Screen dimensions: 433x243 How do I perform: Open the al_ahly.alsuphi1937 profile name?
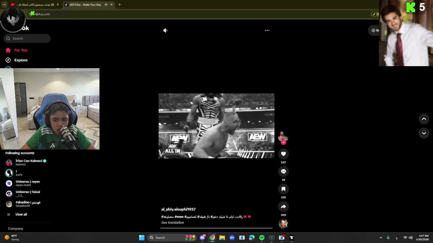178,209
